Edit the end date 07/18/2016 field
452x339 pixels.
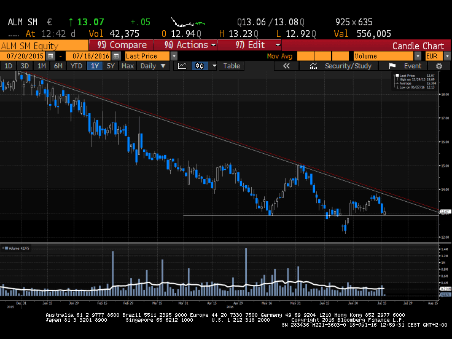(x=89, y=56)
